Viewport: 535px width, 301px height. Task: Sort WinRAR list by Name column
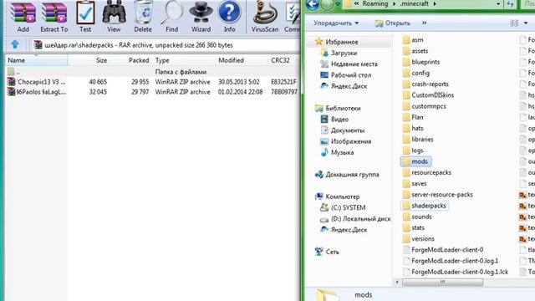pyautogui.click(x=37, y=60)
